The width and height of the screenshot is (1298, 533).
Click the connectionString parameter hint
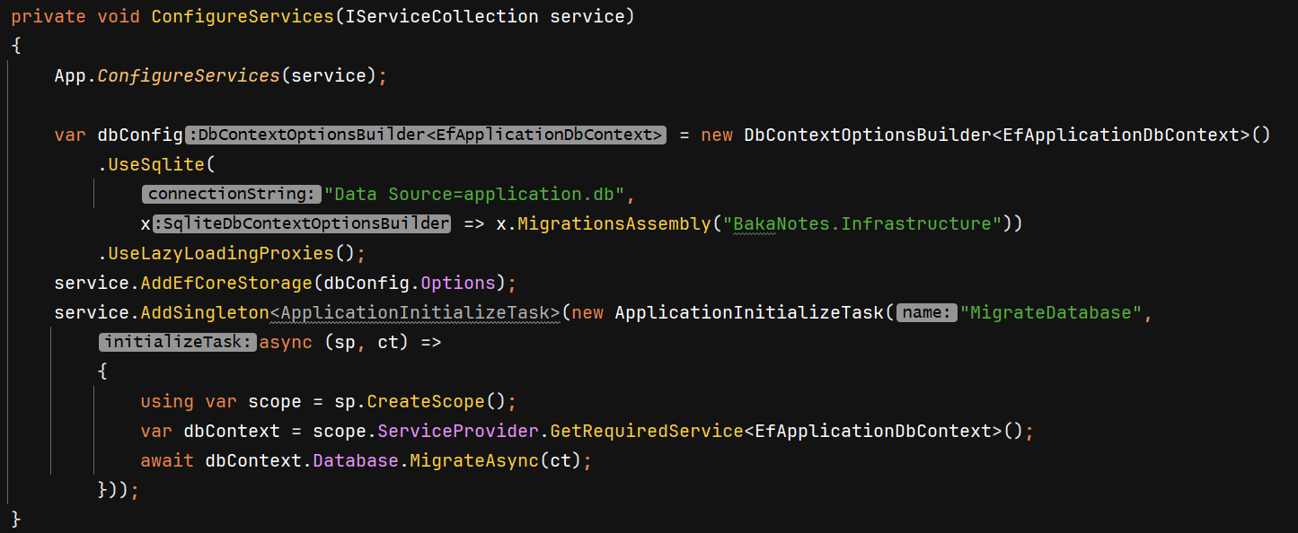231,194
